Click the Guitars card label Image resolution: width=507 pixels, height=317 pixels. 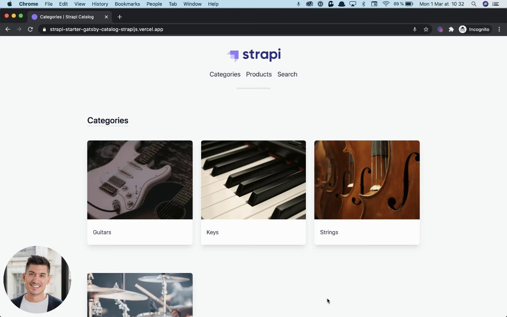(102, 232)
